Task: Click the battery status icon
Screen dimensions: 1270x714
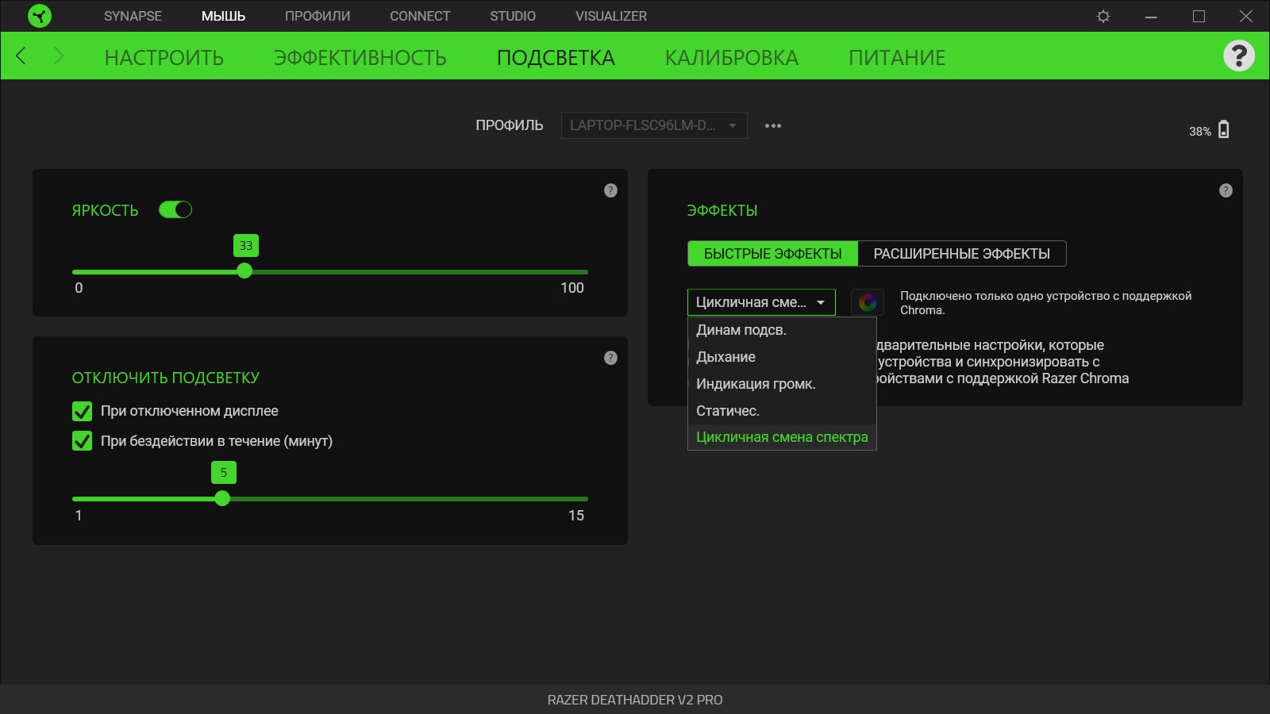Action: pos(1224,129)
